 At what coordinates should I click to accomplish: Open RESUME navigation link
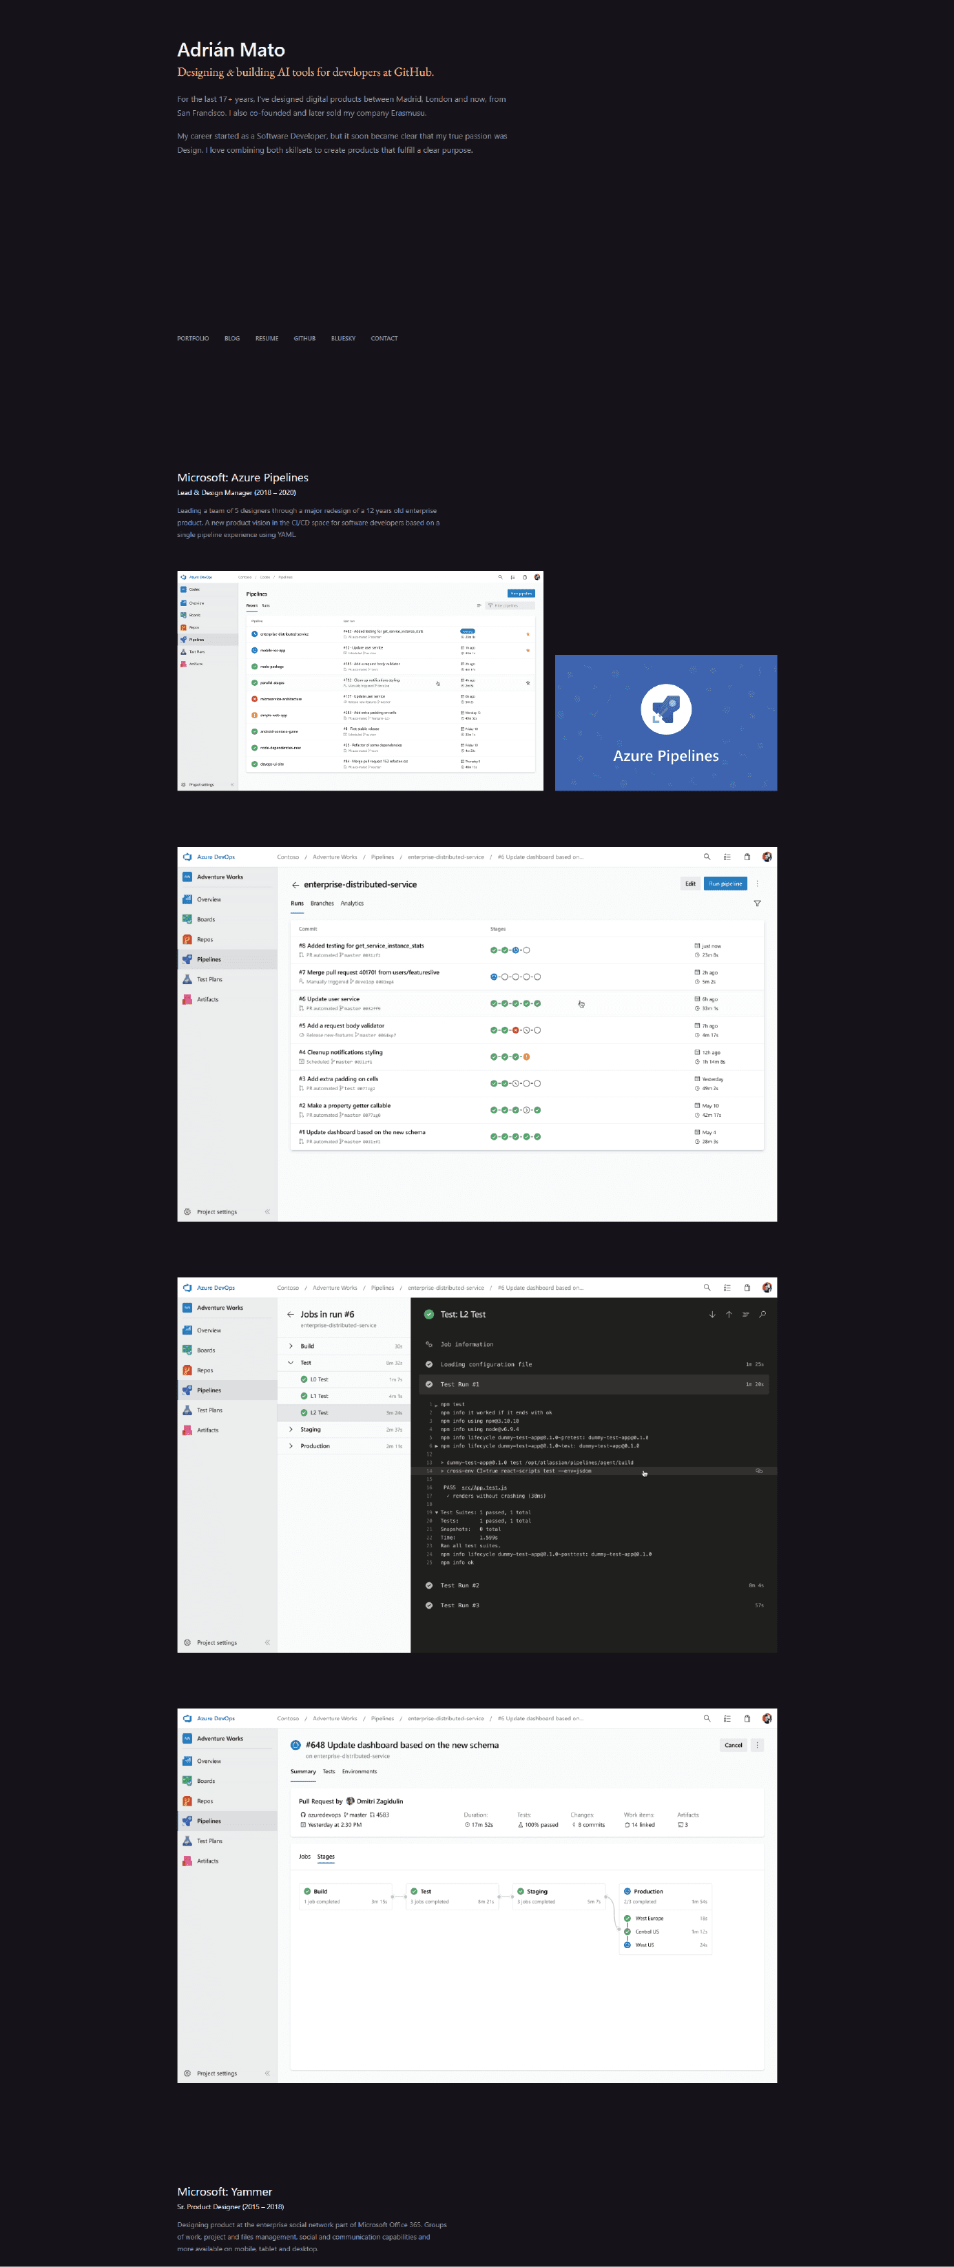point(267,338)
